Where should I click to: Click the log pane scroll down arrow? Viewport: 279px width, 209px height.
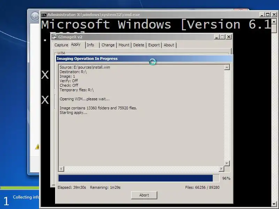click(x=227, y=163)
